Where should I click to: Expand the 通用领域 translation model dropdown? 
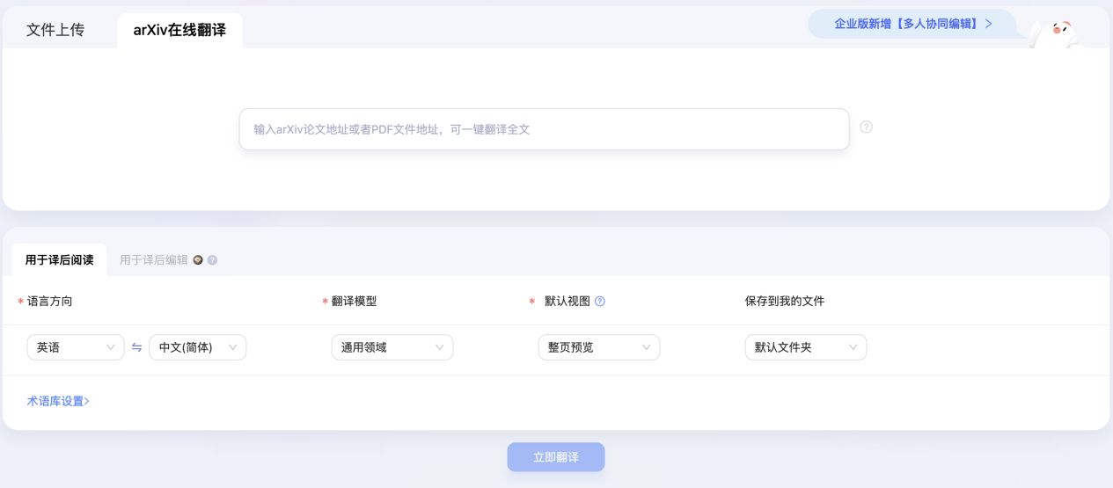tap(392, 347)
